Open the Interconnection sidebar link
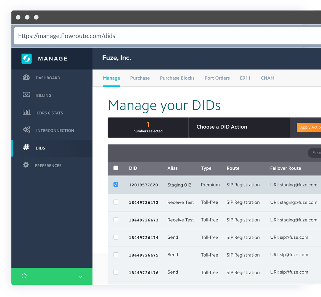Image resolution: width=321 pixels, height=297 pixels. coord(55,131)
